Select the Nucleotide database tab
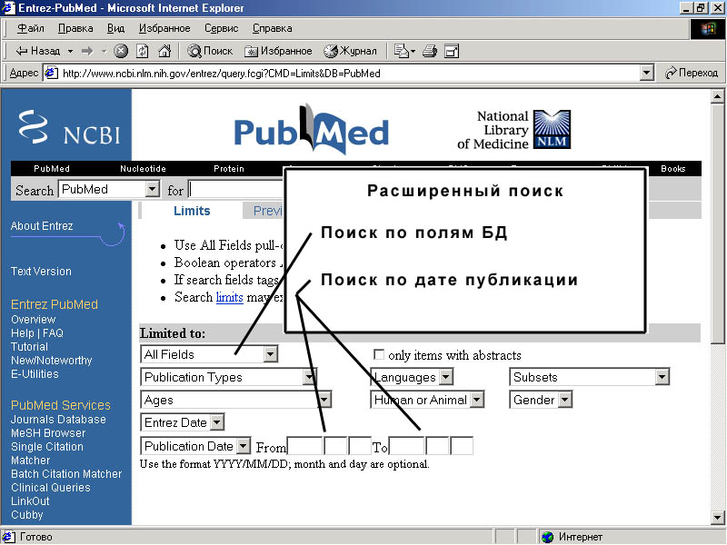Image resolution: width=727 pixels, height=545 pixels. point(143,169)
